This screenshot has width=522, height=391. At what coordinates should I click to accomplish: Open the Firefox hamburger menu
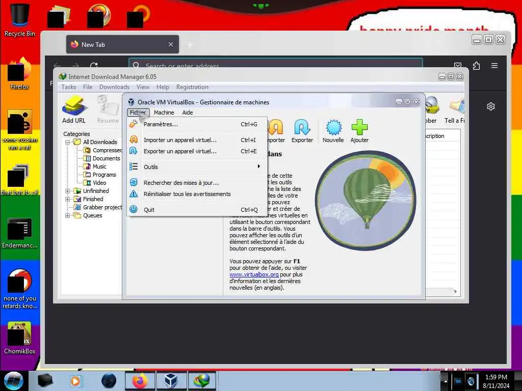tap(494, 66)
